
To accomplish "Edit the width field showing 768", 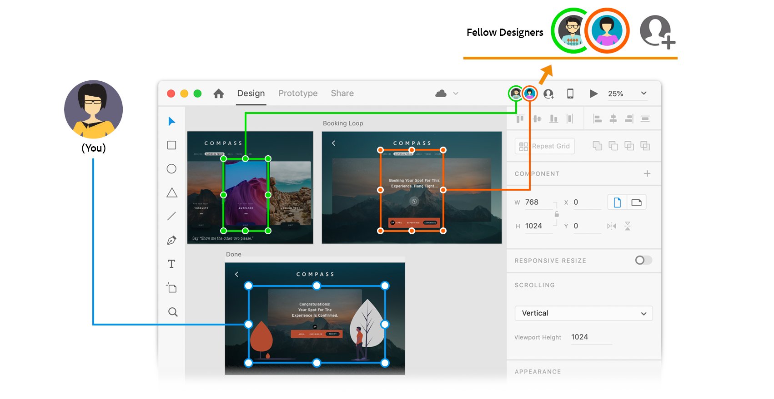I will (x=539, y=202).
